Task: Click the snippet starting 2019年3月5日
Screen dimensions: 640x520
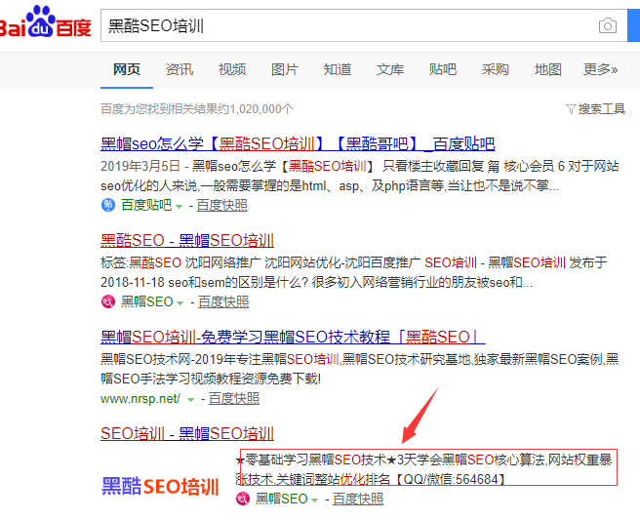Action: (360, 176)
